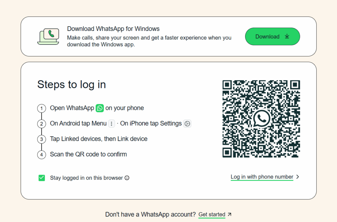Click the info icon beside Stay logged in
Screen dimensions: 337x222
click(x=127, y=178)
